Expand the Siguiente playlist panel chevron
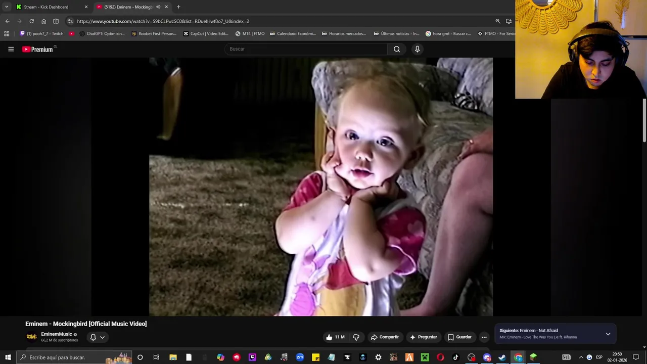This screenshot has height=364, width=647. pyautogui.click(x=608, y=334)
